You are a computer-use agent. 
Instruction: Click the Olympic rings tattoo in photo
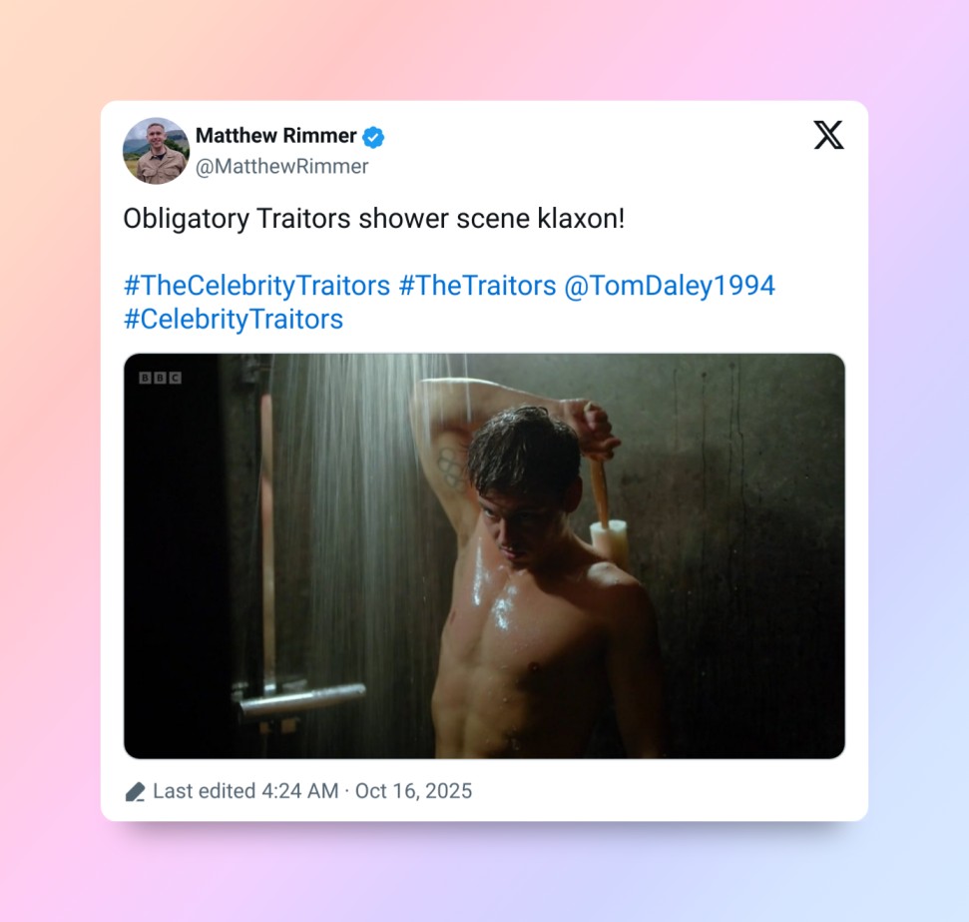click(x=452, y=468)
